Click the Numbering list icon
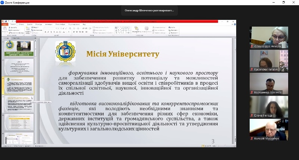299x160 pixels. click(x=78, y=28)
